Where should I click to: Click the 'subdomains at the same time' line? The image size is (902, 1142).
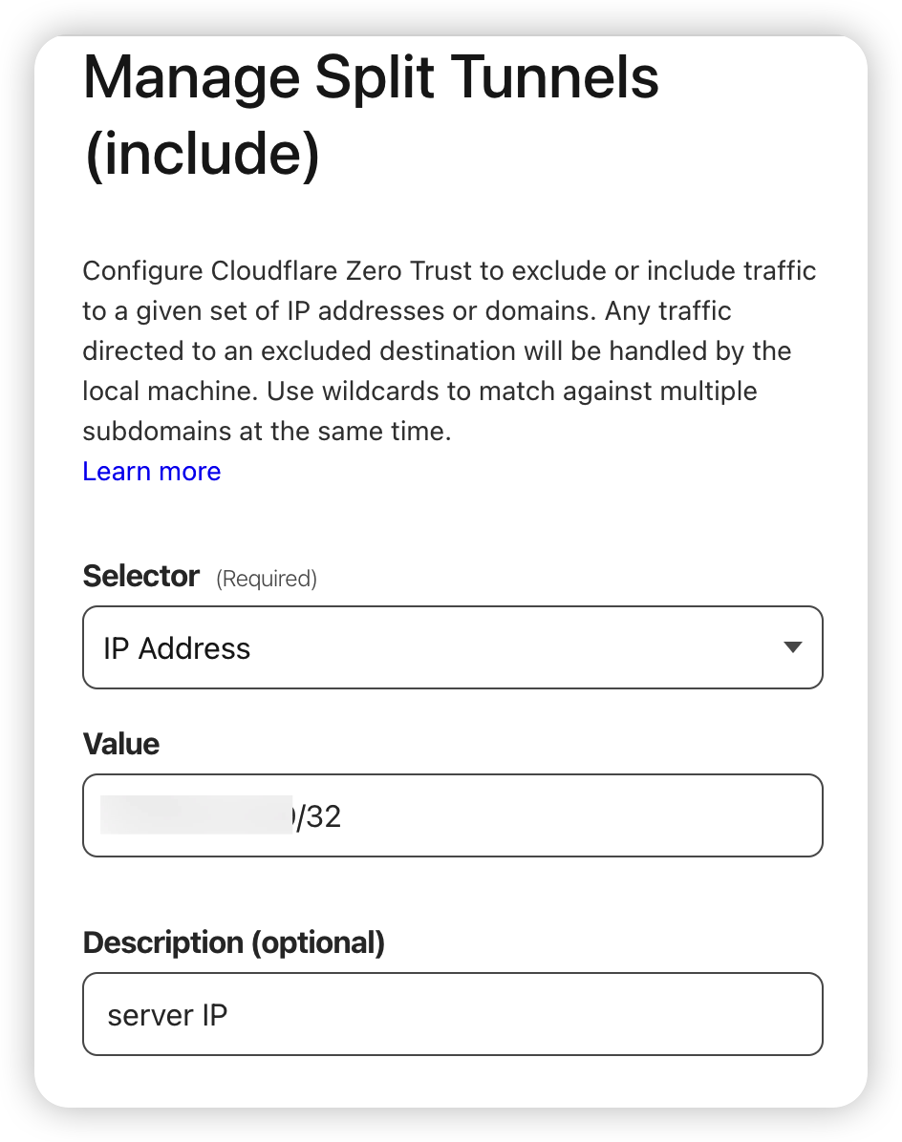pyautogui.click(x=267, y=432)
